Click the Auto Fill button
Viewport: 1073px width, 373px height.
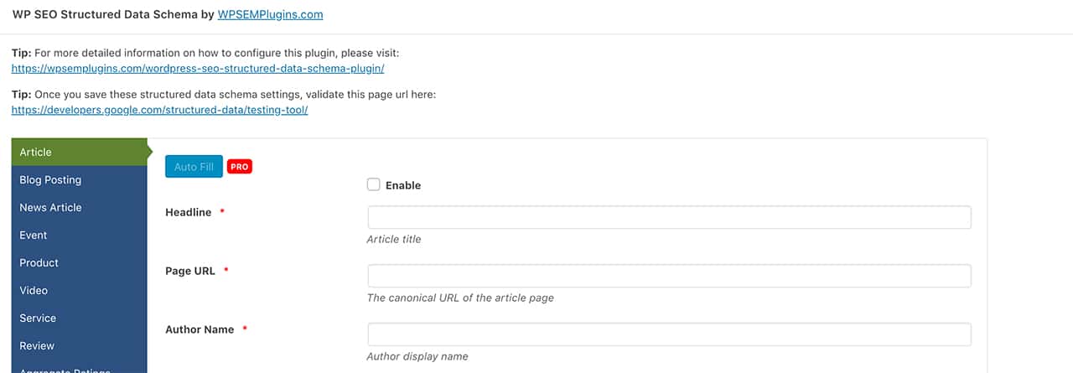(x=194, y=167)
